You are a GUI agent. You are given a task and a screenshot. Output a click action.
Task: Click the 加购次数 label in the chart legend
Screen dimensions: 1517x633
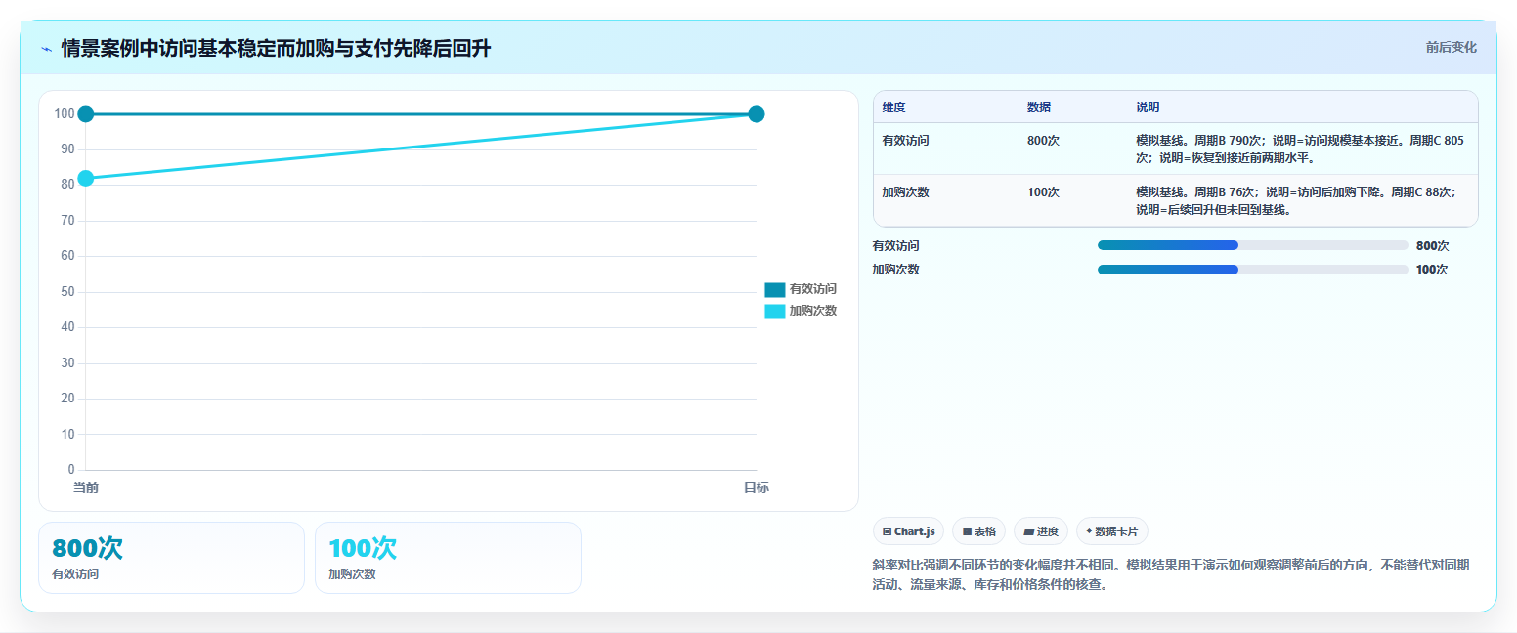point(813,311)
